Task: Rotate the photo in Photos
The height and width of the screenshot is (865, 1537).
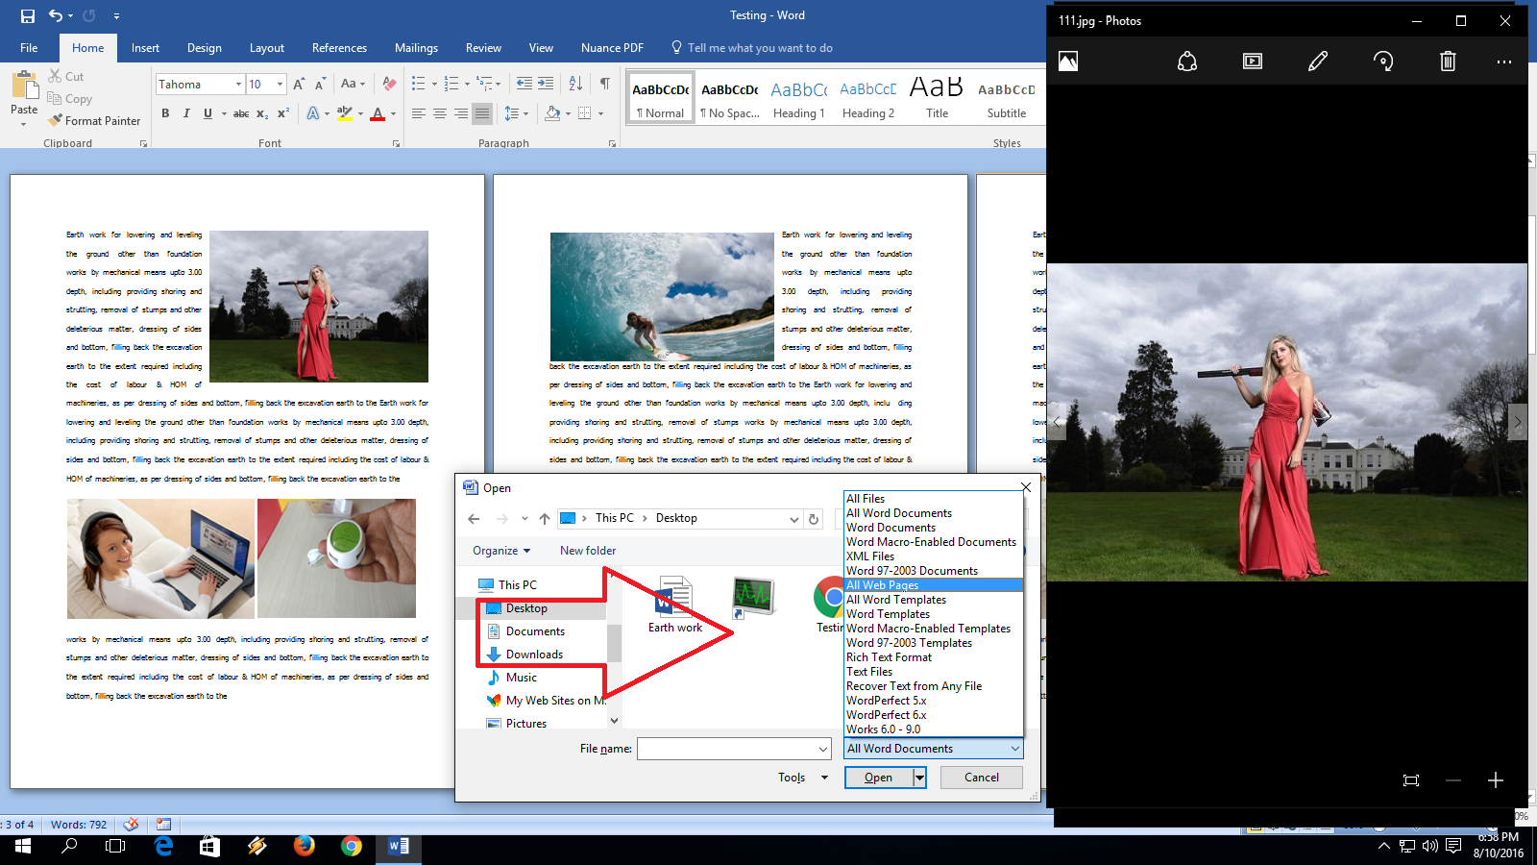Action: click(1382, 61)
